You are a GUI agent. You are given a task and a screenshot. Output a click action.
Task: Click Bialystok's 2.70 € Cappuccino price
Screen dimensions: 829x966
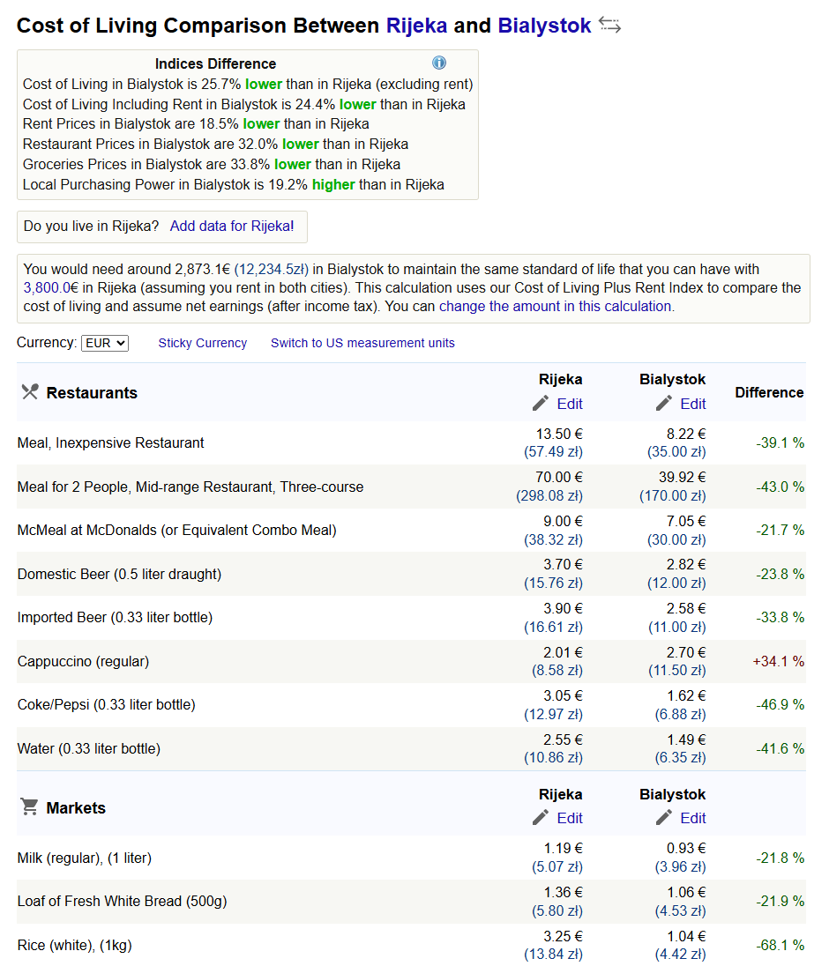(x=686, y=652)
